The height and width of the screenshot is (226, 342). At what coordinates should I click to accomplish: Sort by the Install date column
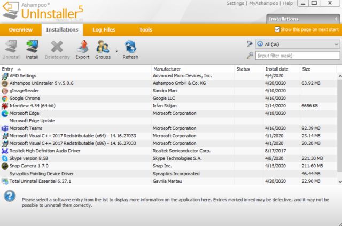276,69
